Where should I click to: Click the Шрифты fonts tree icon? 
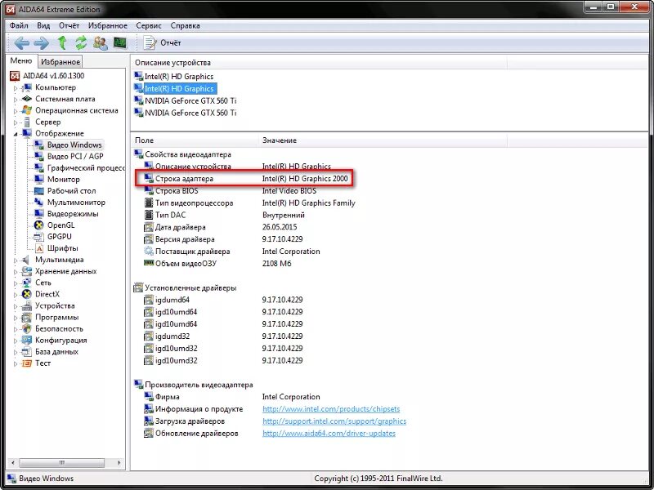pos(38,248)
